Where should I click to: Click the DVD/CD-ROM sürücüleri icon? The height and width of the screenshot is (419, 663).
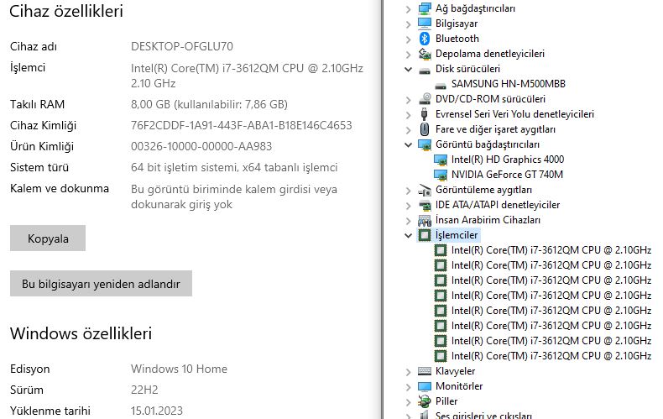[x=425, y=99]
